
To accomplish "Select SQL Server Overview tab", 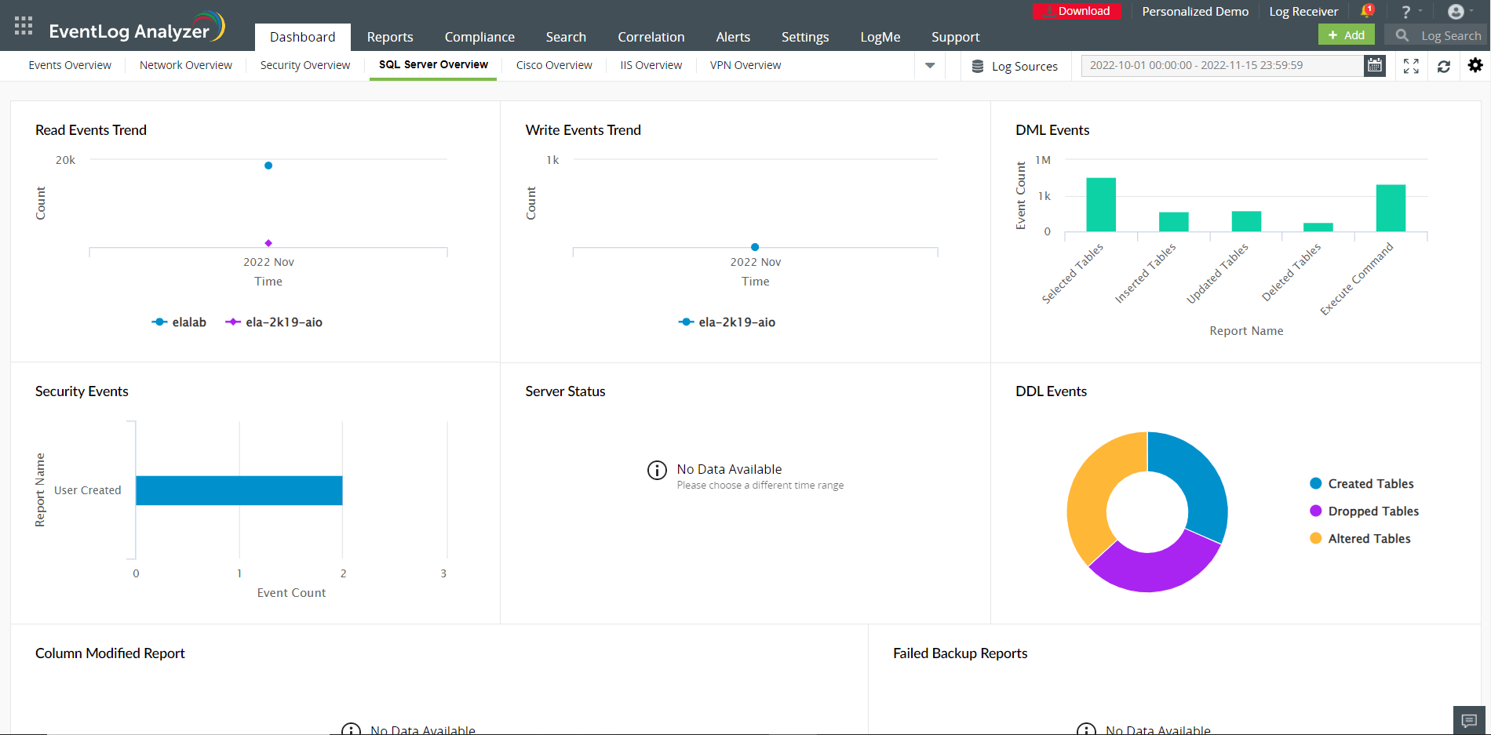I will pos(433,65).
